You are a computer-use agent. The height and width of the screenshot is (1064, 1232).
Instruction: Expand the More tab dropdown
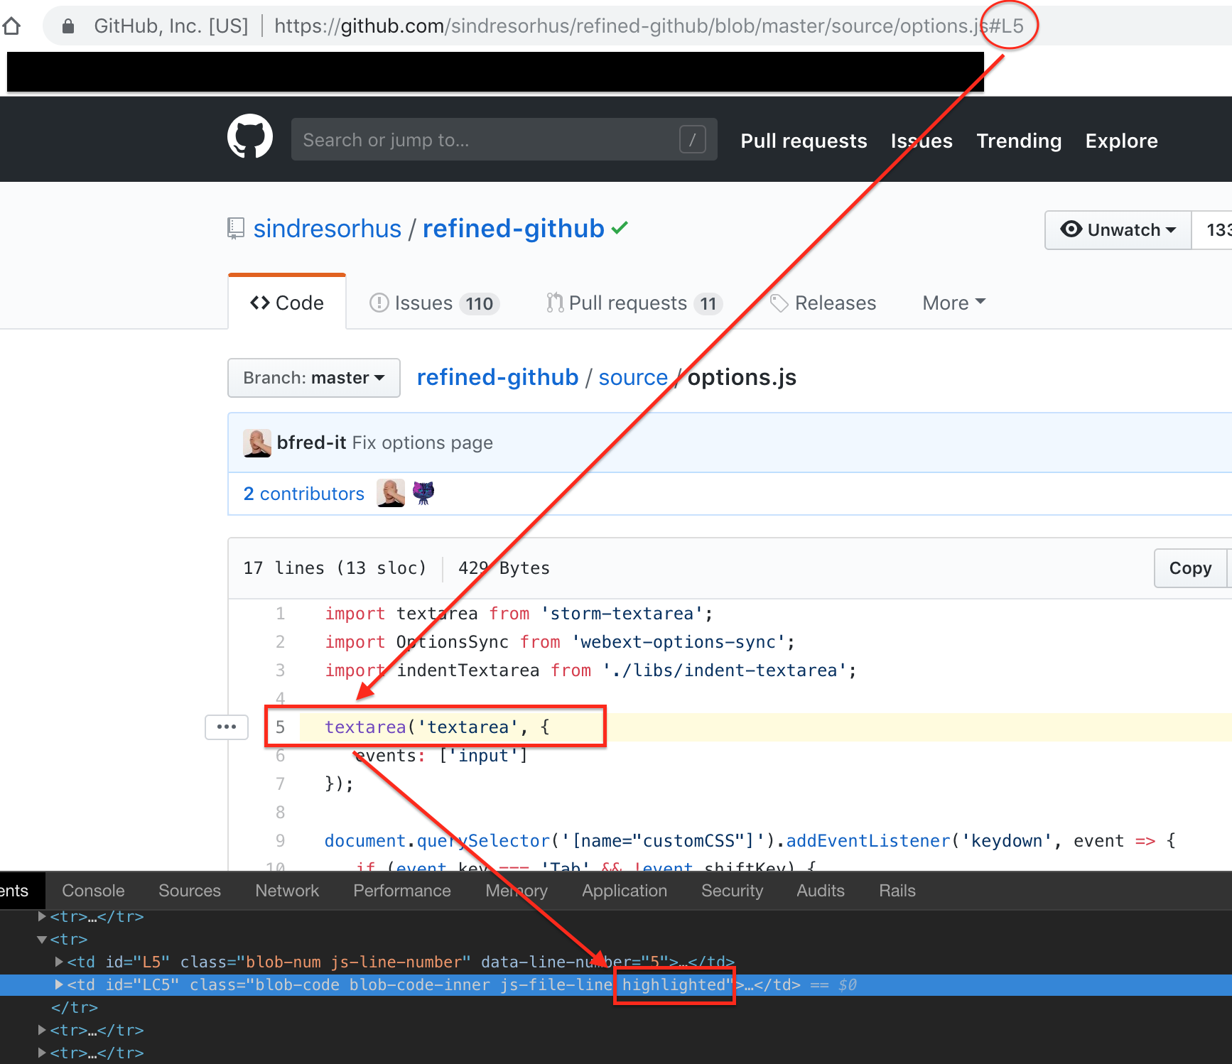[953, 303]
